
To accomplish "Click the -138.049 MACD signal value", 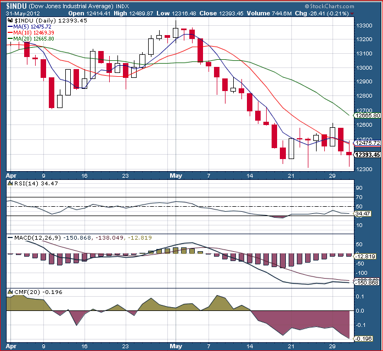I will point(109,237).
